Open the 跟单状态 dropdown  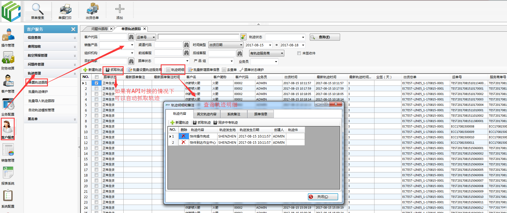[x=187, y=61]
